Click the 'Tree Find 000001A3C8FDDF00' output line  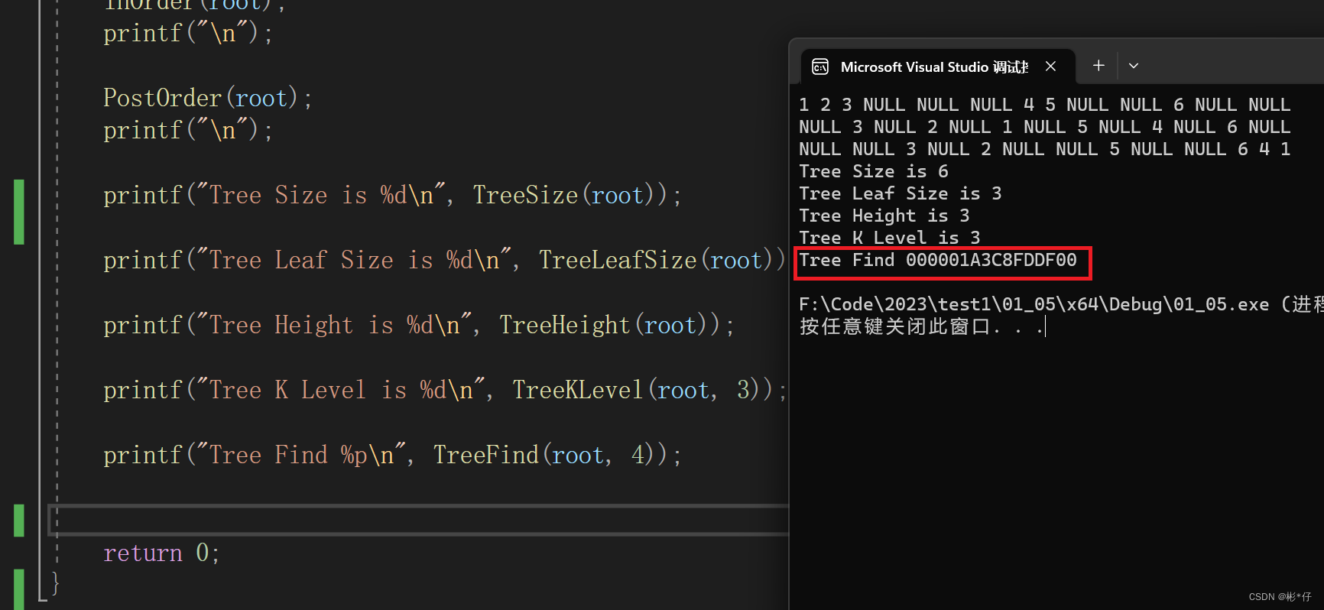click(938, 261)
